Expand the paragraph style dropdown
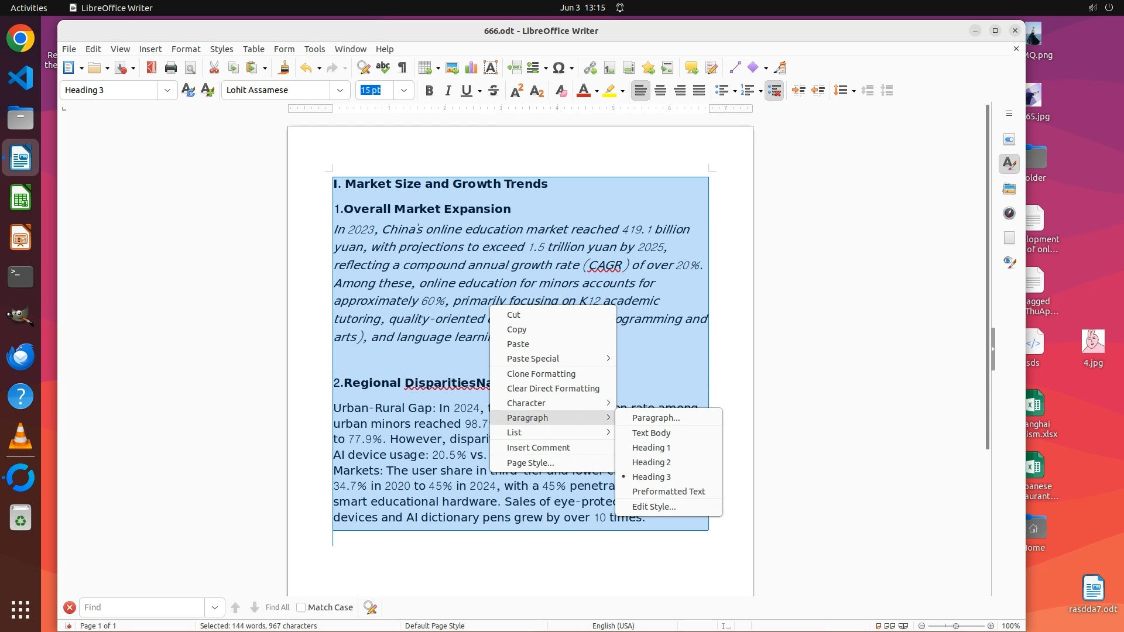 click(167, 90)
